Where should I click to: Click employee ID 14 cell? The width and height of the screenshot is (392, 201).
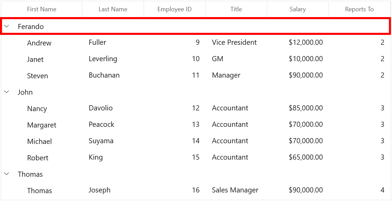pos(196,141)
